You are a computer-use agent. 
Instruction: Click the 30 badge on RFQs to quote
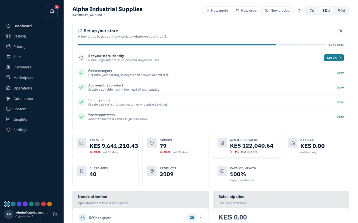[192, 218]
